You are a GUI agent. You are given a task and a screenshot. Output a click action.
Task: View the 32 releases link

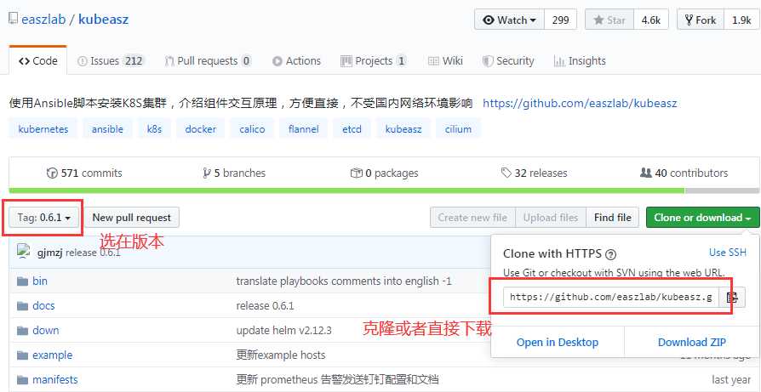[x=535, y=173]
